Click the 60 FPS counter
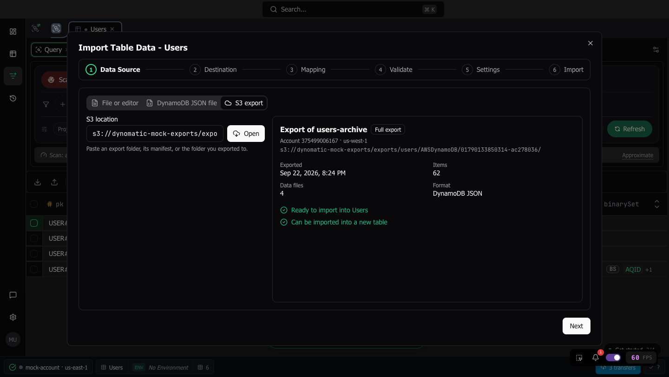The height and width of the screenshot is (377, 669). pos(642,358)
